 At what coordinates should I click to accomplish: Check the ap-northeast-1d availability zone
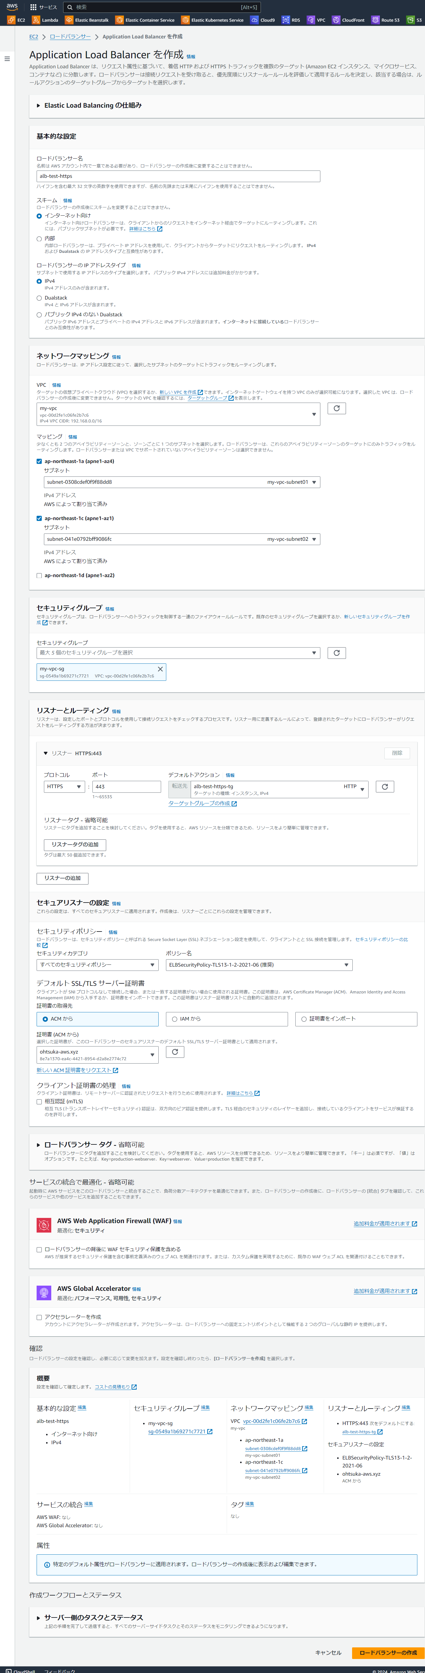(39, 576)
